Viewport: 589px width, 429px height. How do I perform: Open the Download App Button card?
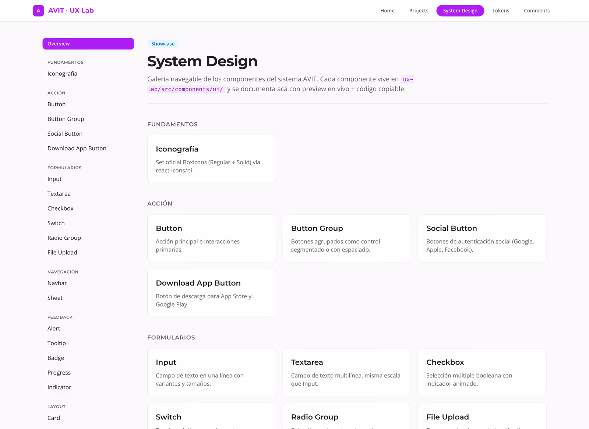(212, 293)
